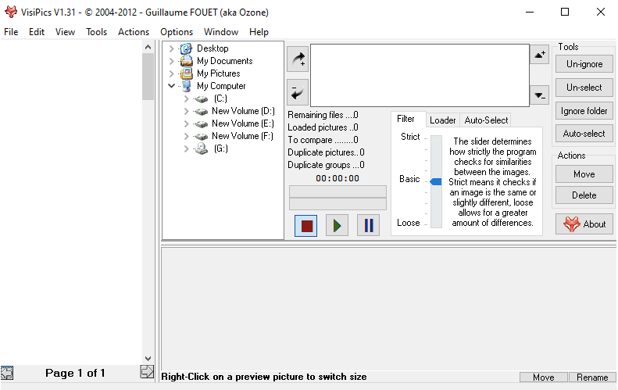The width and height of the screenshot is (618, 390).
Task: Click the Un-ignore button
Action: pos(584,64)
